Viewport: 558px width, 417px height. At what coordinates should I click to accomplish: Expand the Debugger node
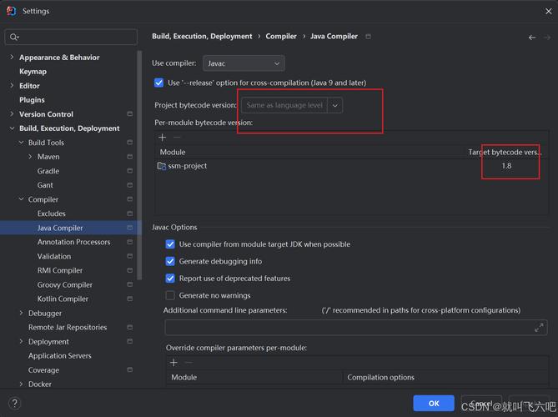point(21,313)
